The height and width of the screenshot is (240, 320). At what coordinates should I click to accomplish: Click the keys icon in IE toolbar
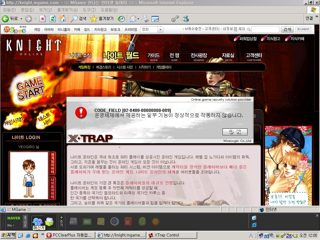[x=175, y=19]
